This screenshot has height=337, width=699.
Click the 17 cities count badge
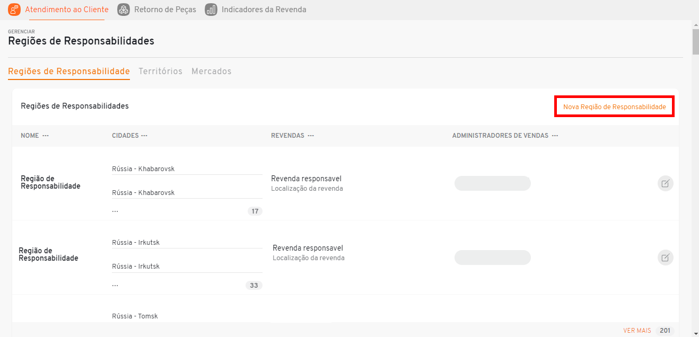click(255, 211)
